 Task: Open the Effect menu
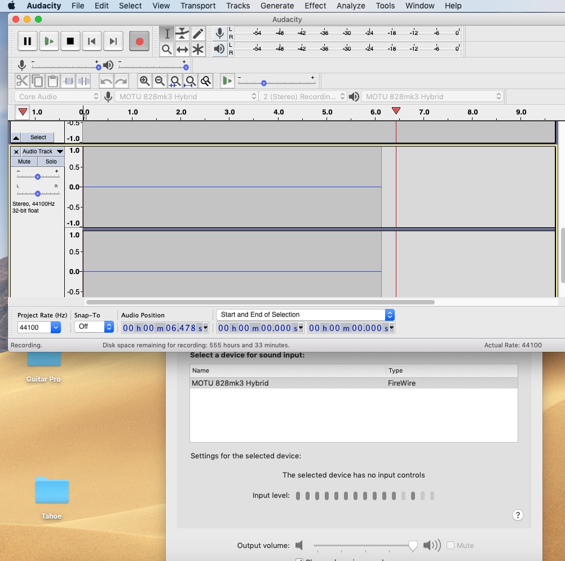click(x=315, y=6)
